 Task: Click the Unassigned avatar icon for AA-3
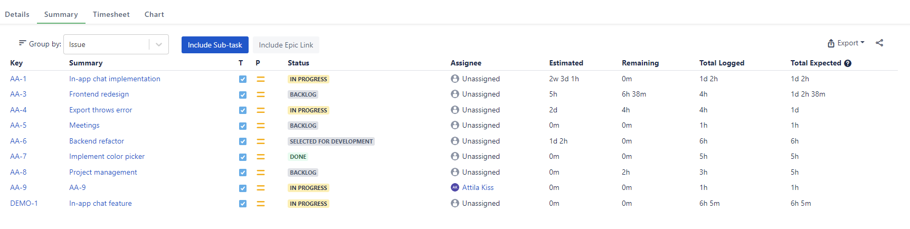tap(455, 94)
